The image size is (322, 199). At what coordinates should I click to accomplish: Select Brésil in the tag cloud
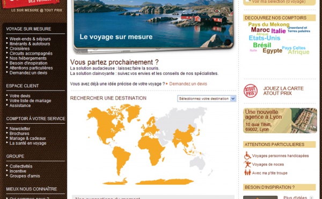(x=262, y=45)
